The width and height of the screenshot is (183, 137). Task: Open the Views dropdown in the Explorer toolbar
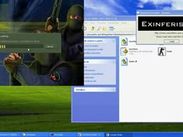pos(112,29)
